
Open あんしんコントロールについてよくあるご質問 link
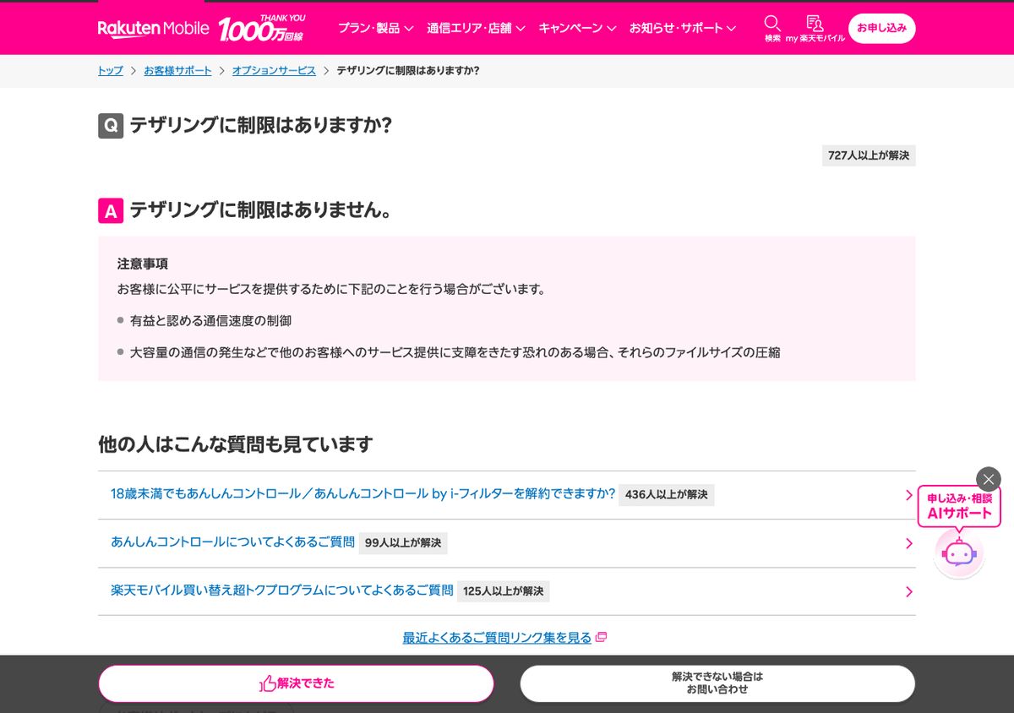click(232, 542)
